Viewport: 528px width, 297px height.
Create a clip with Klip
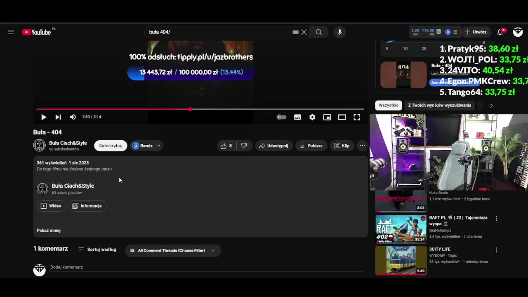[342, 146]
